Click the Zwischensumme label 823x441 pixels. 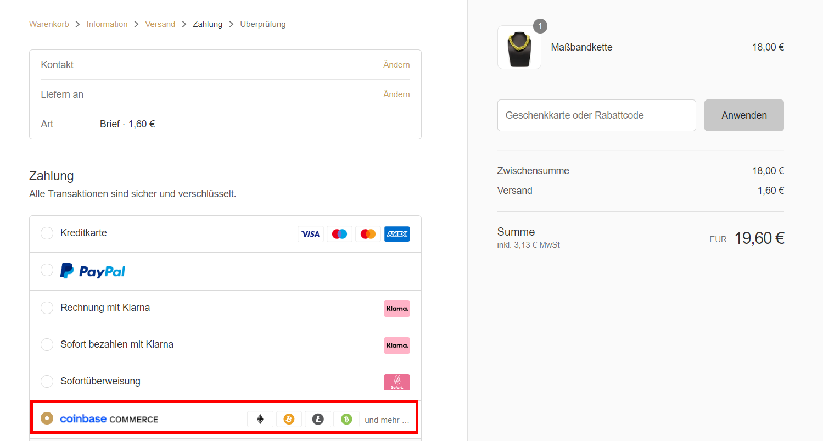click(533, 171)
